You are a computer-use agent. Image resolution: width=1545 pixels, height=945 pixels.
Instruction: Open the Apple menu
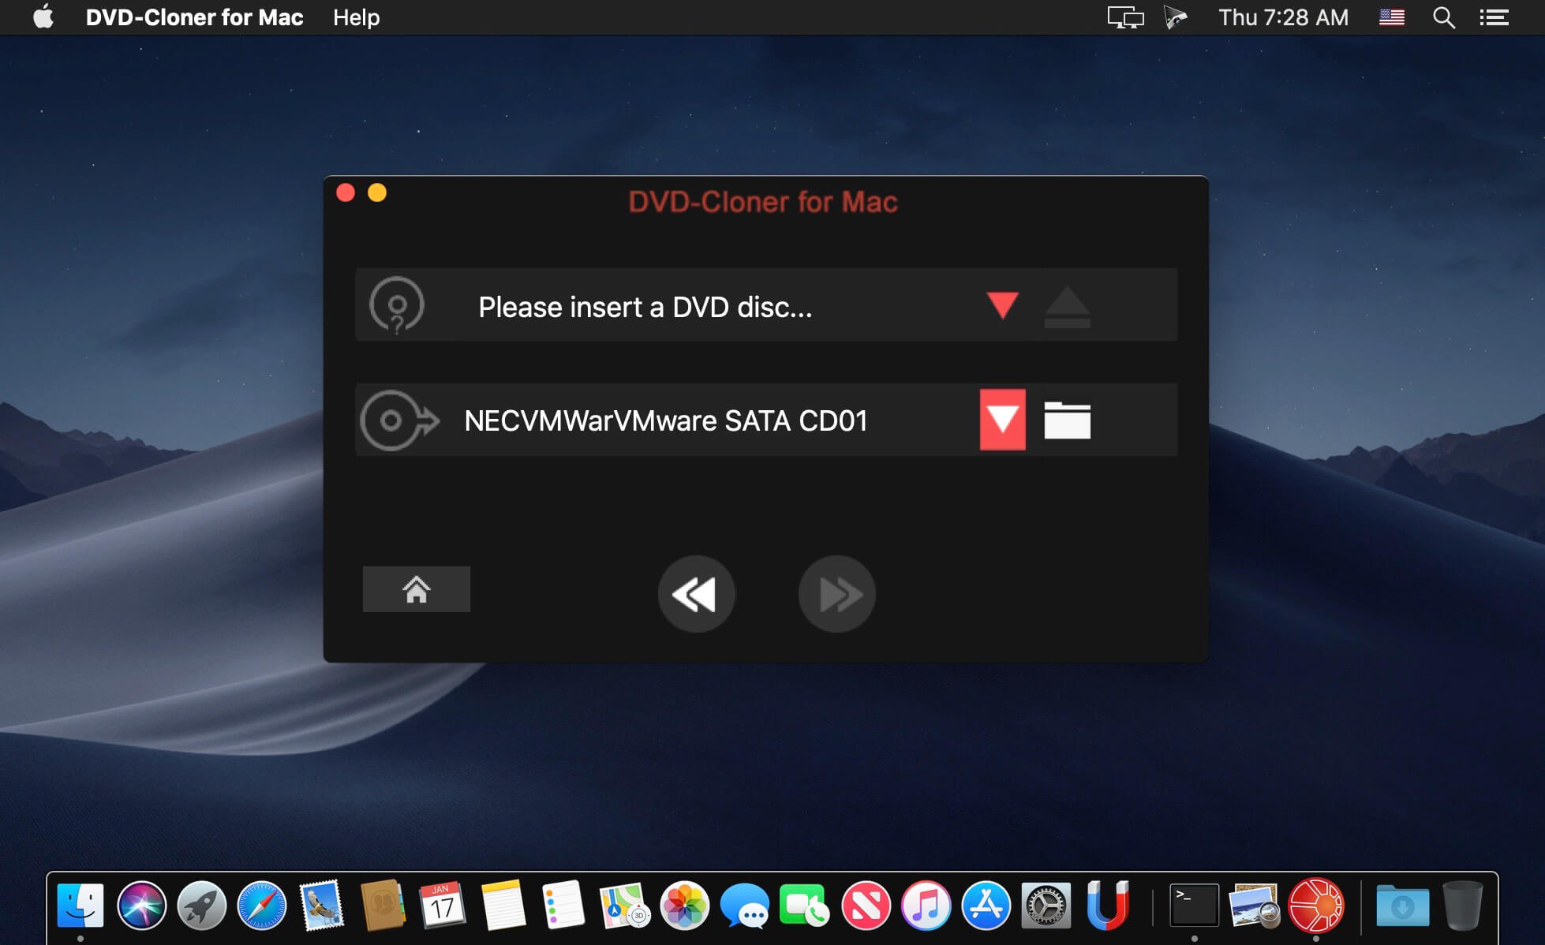click(43, 17)
